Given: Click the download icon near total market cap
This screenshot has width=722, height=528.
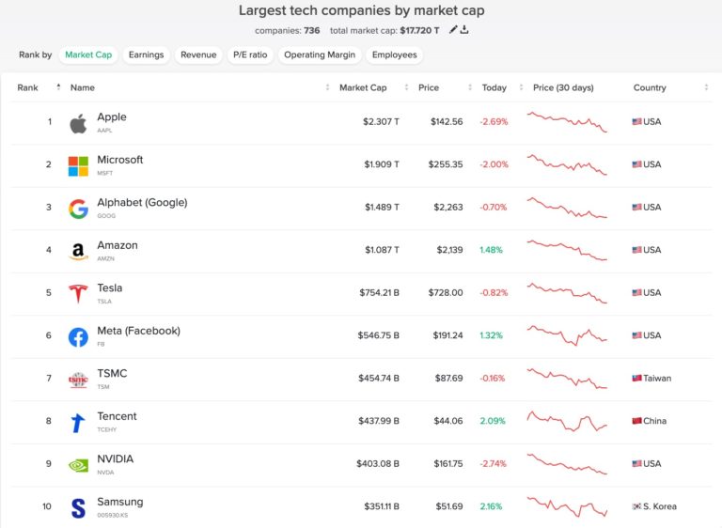Looking at the screenshot, I should coord(464,30).
